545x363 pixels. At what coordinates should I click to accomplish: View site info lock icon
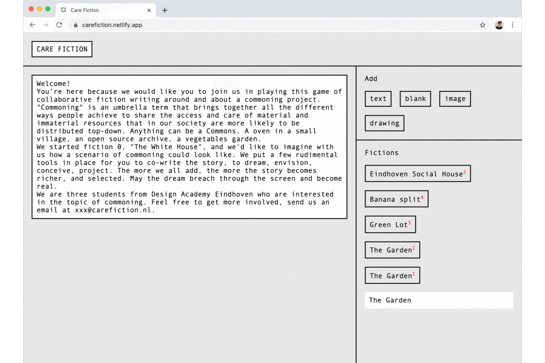click(75, 25)
